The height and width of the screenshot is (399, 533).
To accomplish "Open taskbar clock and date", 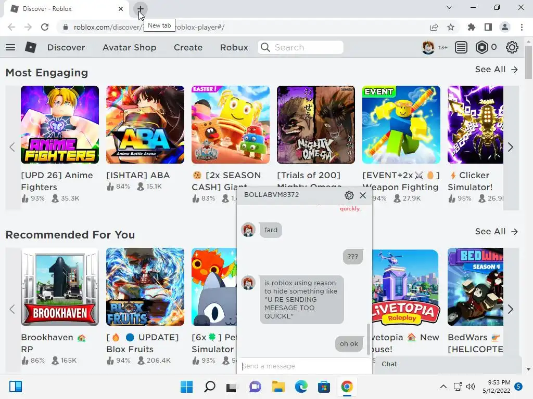I will (x=497, y=387).
